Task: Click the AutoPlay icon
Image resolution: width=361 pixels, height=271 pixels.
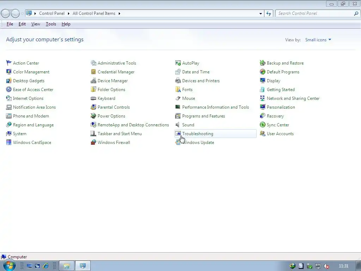Action: pos(178,63)
